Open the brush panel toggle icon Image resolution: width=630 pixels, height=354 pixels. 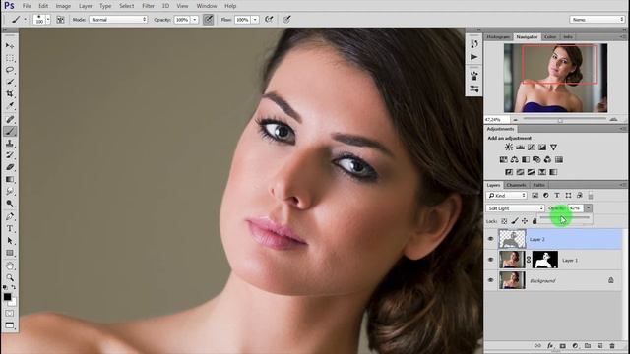click(60, 20)
